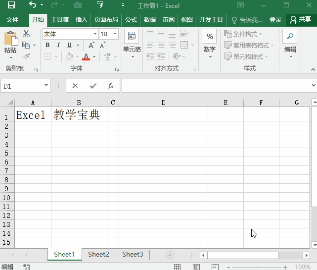Open the Name Box dropdown arrow
The height and width of the screenshot is (270, 317).
[46, 85]
